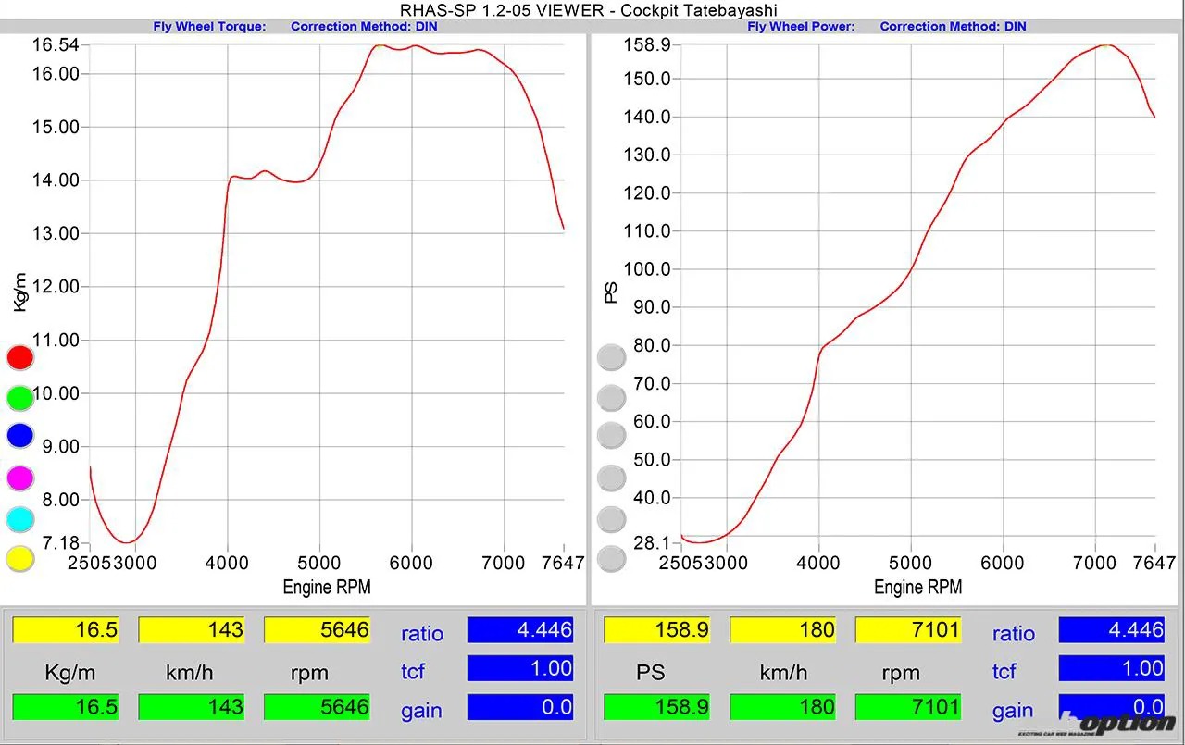Select the cyan trace circle
Image resolution: width=1185 pixels, height=745 pixels.
coord(19,518)
